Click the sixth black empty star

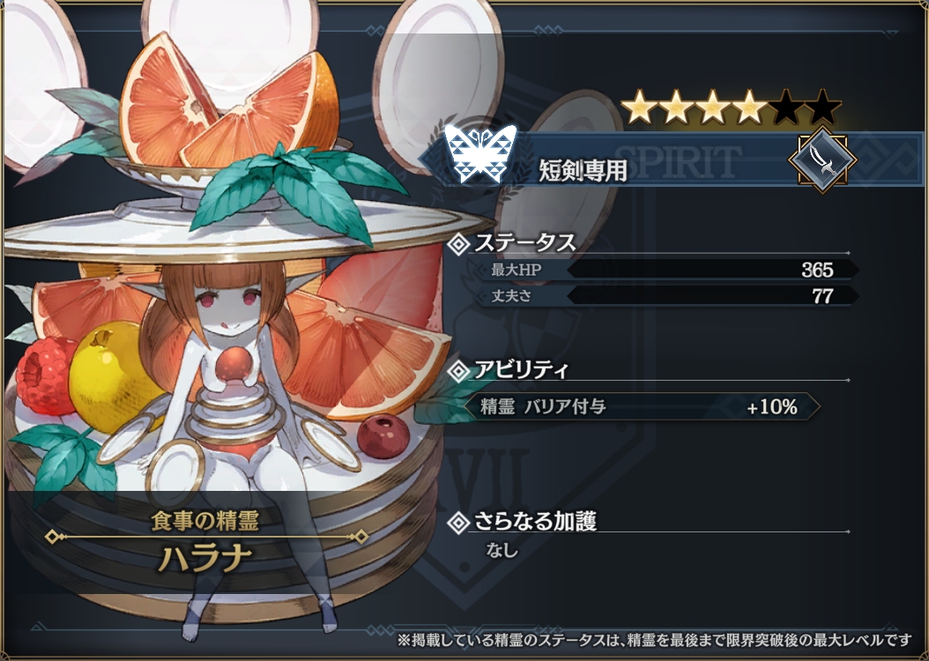[x=823, y=108]
